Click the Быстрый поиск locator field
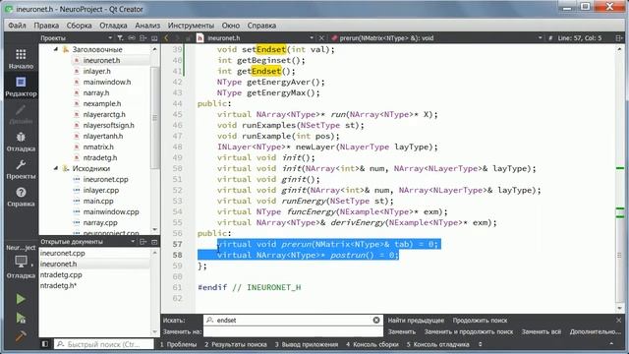This screenshot has height=354, width=629. [104, 344]
